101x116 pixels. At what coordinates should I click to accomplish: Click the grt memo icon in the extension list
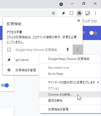pos(9,60)
